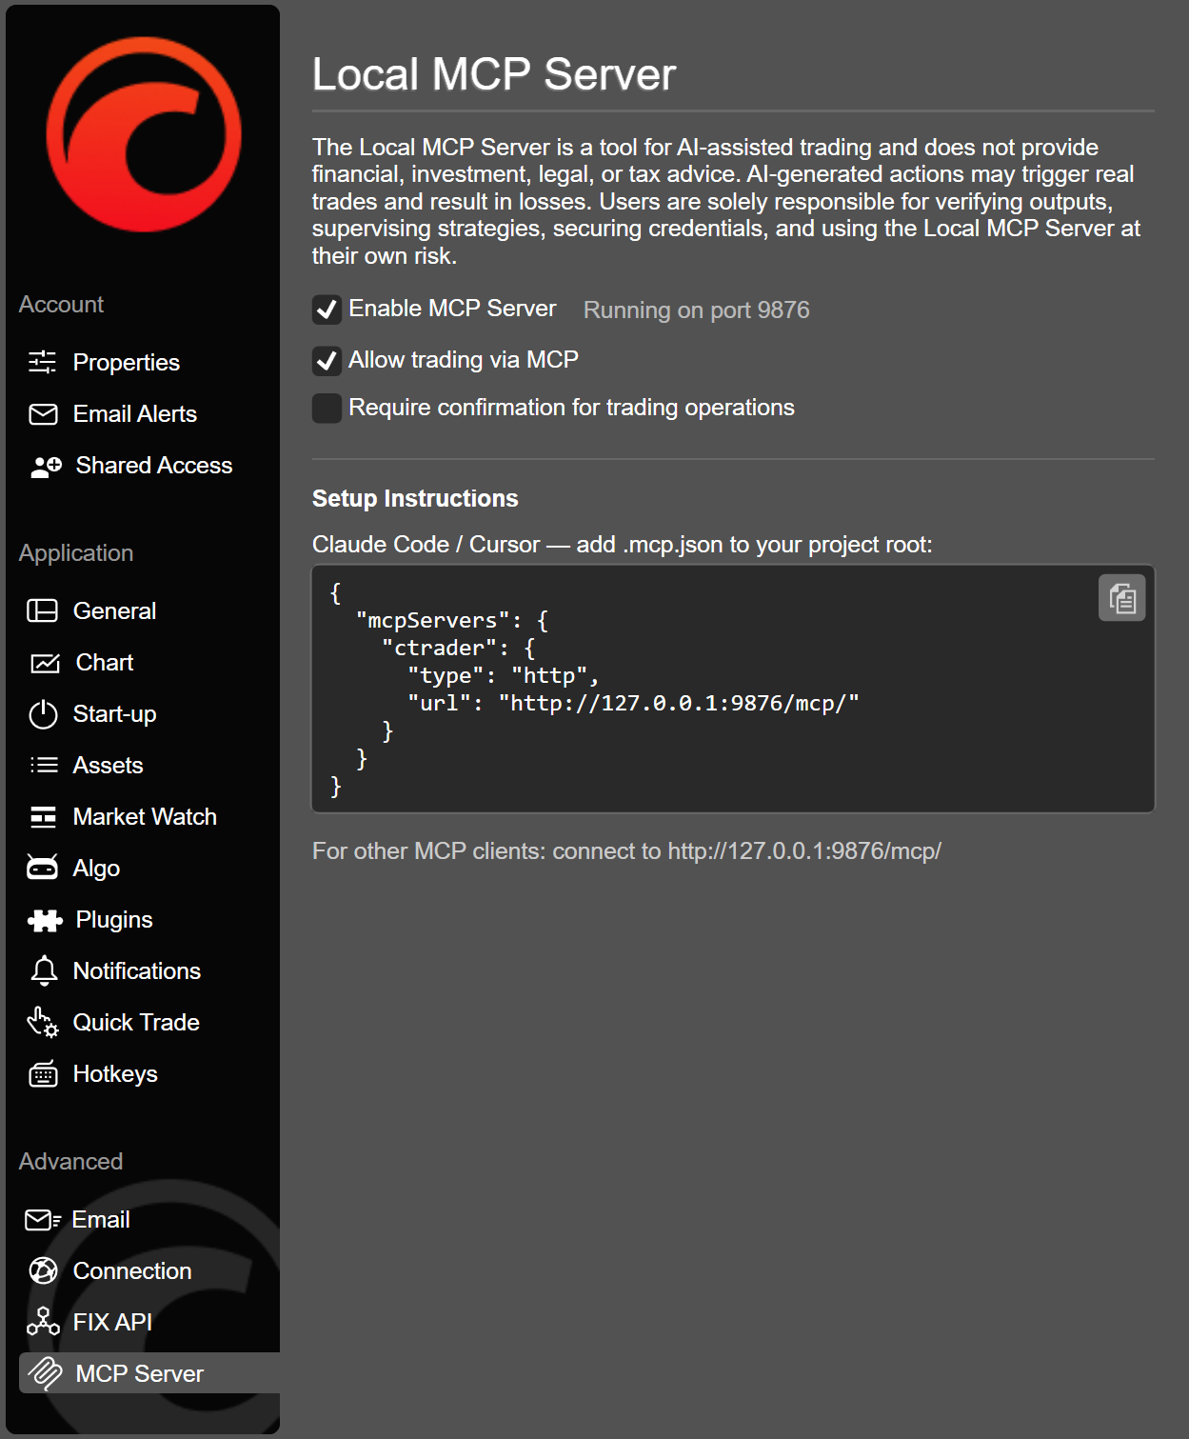1189x1439 pixels.
Task: Click the Shared Access people icon
Action: pyautogui.click(x=46, y=466)
